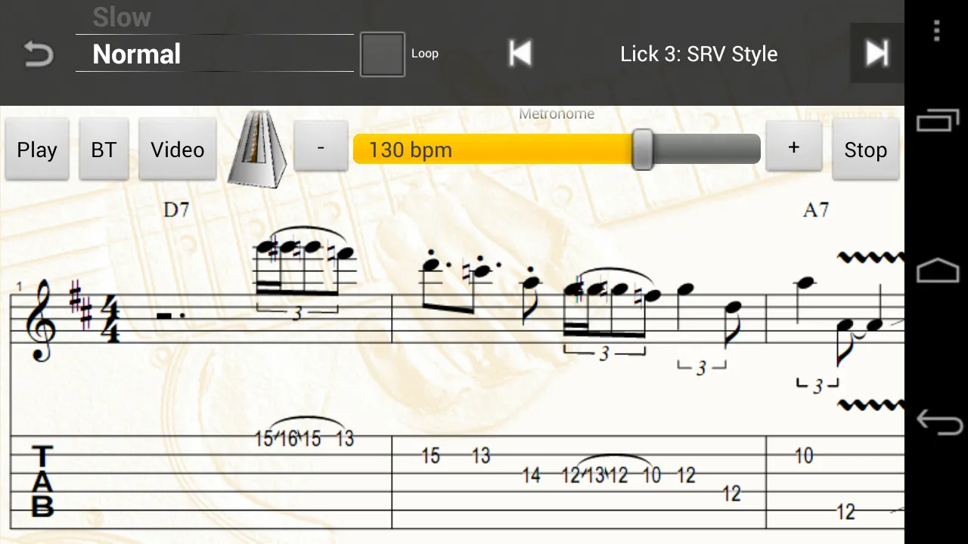Open the Android overflow menu dots

[x=936, y=31]
